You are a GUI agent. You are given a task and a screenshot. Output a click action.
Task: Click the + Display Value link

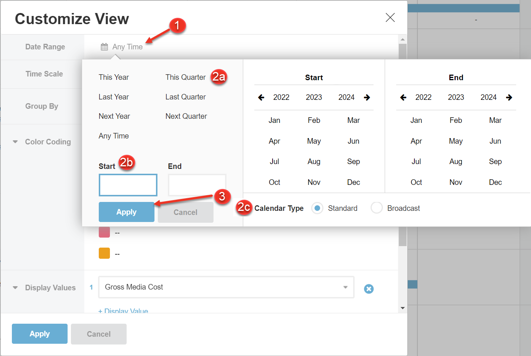(x=123, y=311)
